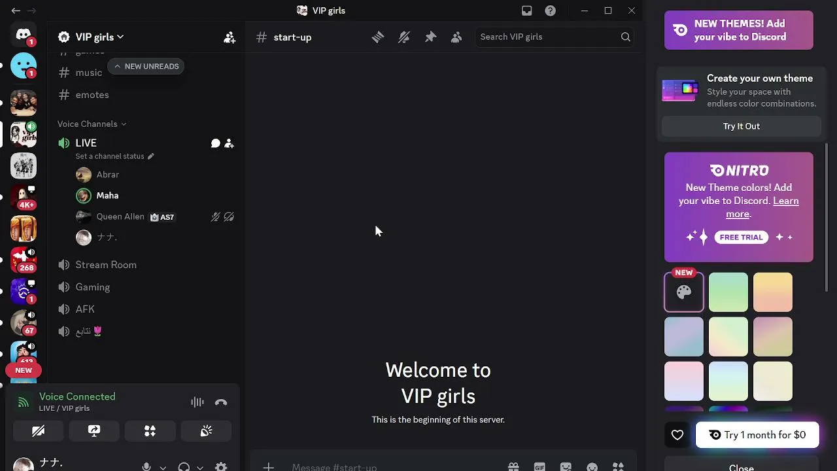
Task: Select the mint green theme swatch
Action: click(x=728, y=292)
